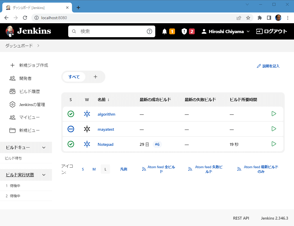Click the ダッシュボード breadcrumb link
294x226 pixels.
[19, 46]
